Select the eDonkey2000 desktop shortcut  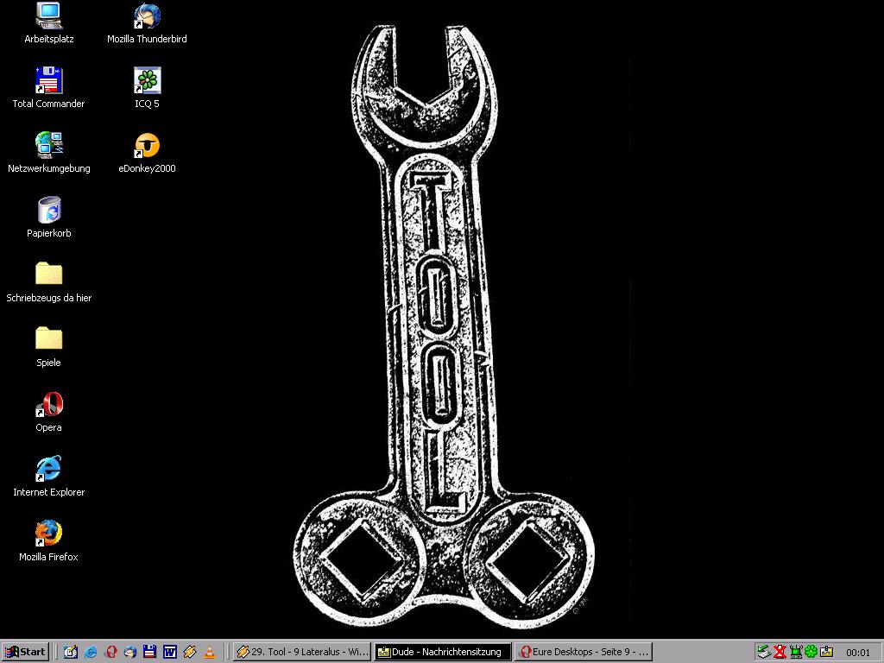(x=147, y=153)
